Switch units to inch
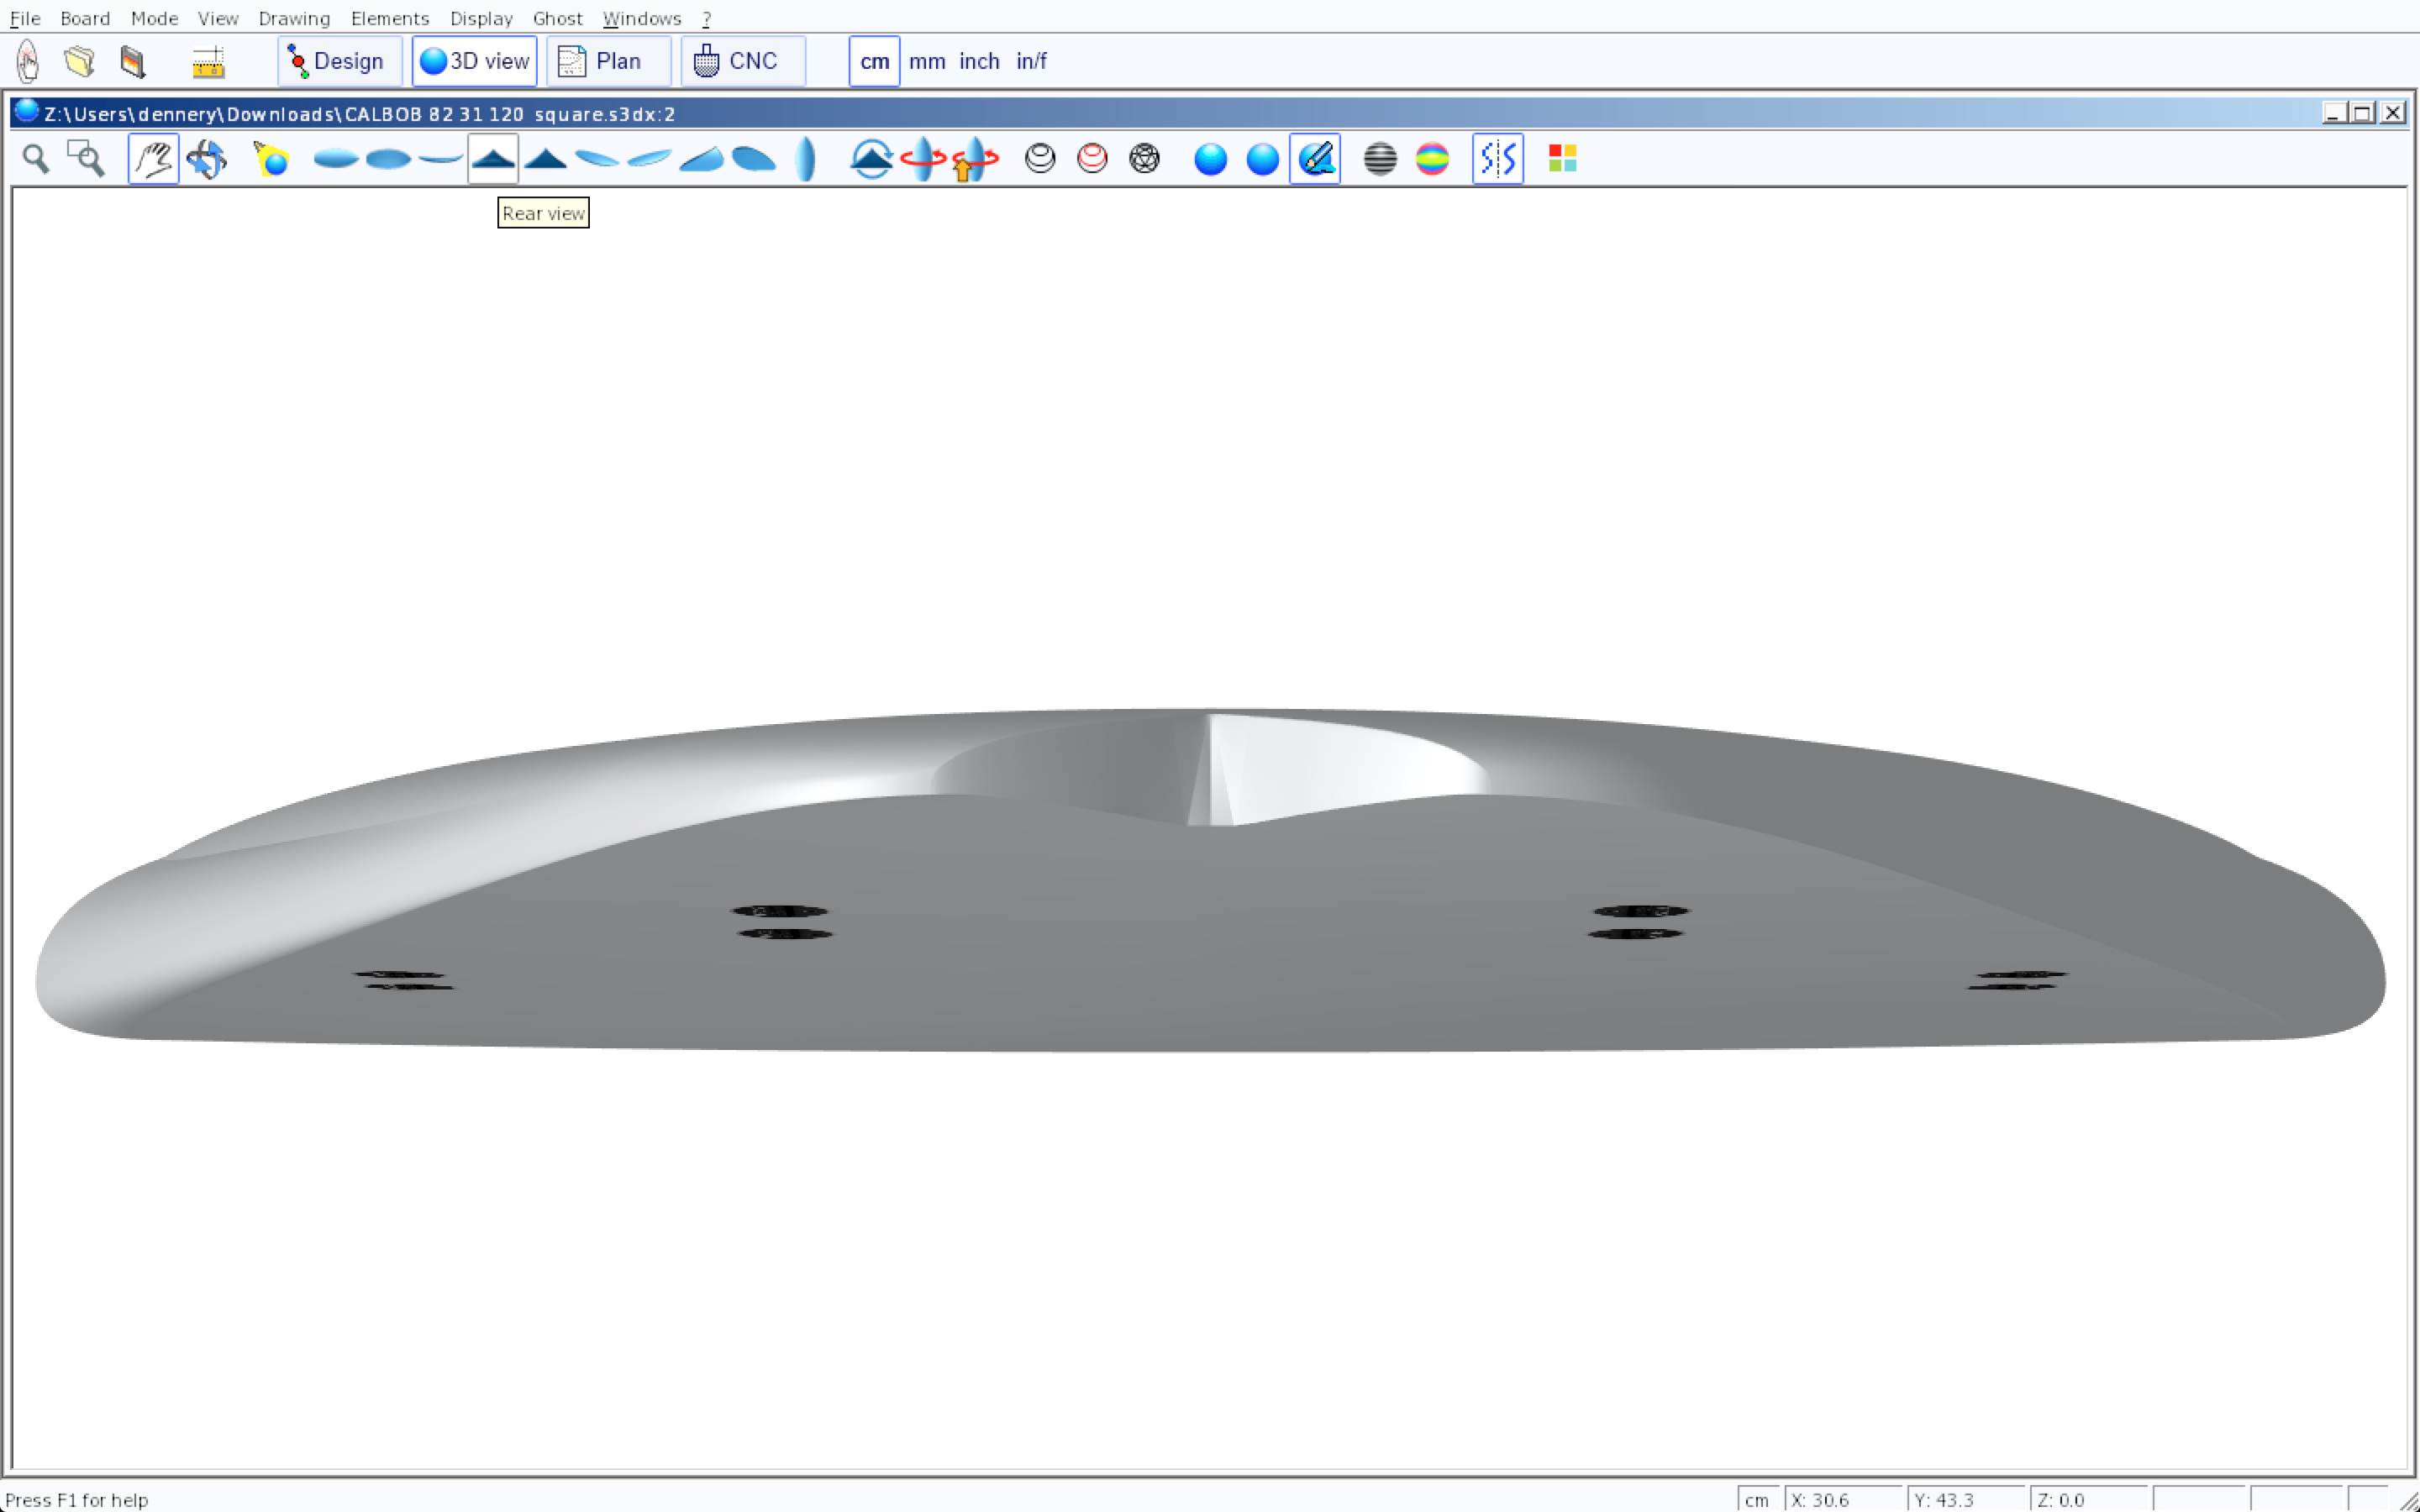The height and width of the screenshot is (1512, 2420). point(979,62)
